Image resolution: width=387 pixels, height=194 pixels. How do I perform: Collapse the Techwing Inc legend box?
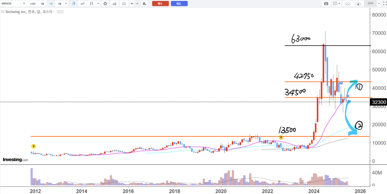(x=3, y=11)
